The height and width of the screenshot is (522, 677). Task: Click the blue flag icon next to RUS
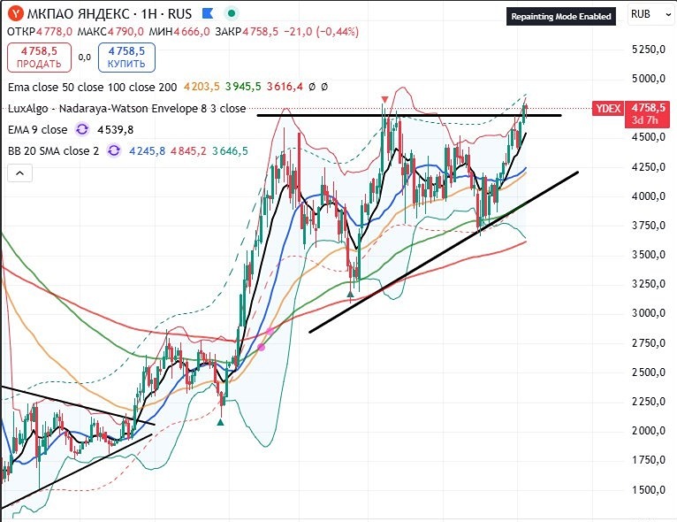[206, 14]
